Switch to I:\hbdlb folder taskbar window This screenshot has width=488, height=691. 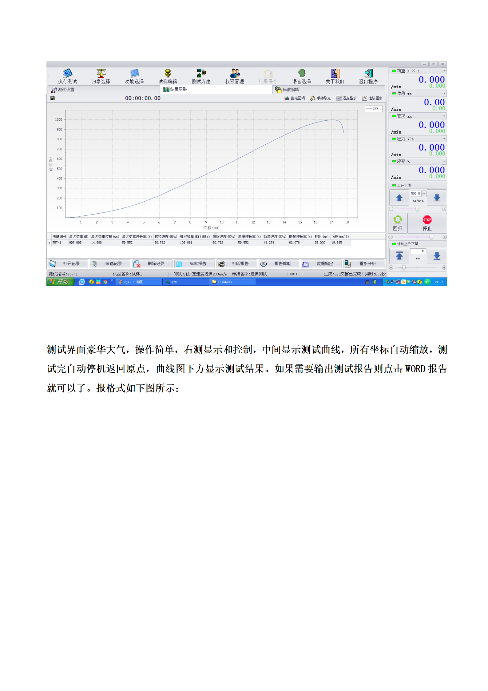click(x=233, y=282)
